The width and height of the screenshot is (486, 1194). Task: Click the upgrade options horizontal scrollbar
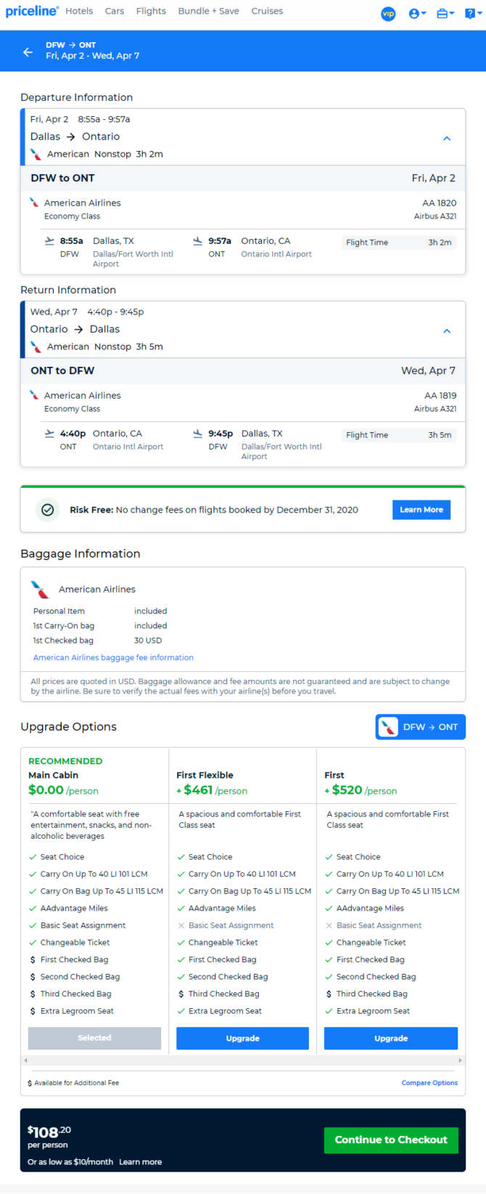click(x=243, y=1060)
